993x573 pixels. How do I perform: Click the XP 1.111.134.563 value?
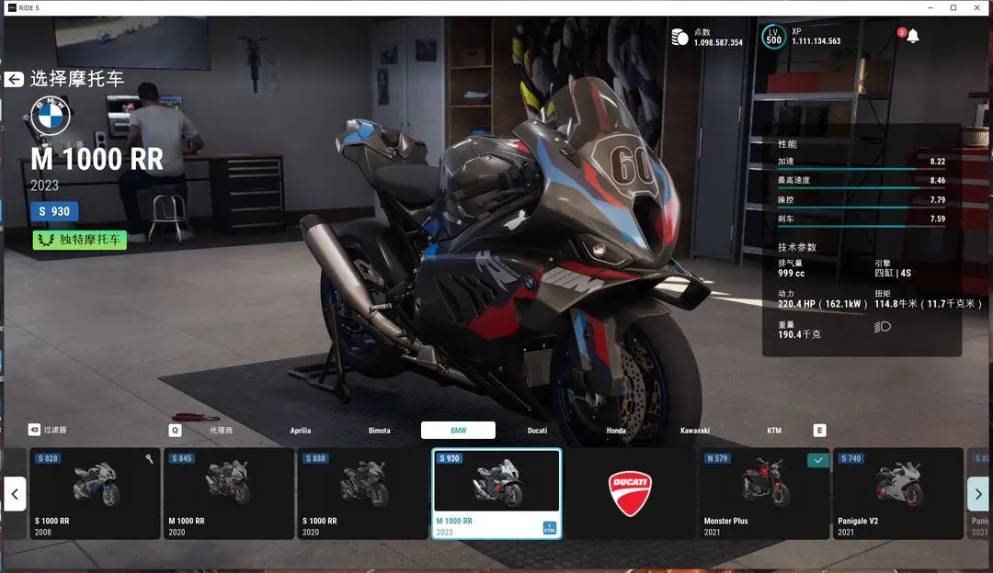pyautogui.click(x=816, y=40)
